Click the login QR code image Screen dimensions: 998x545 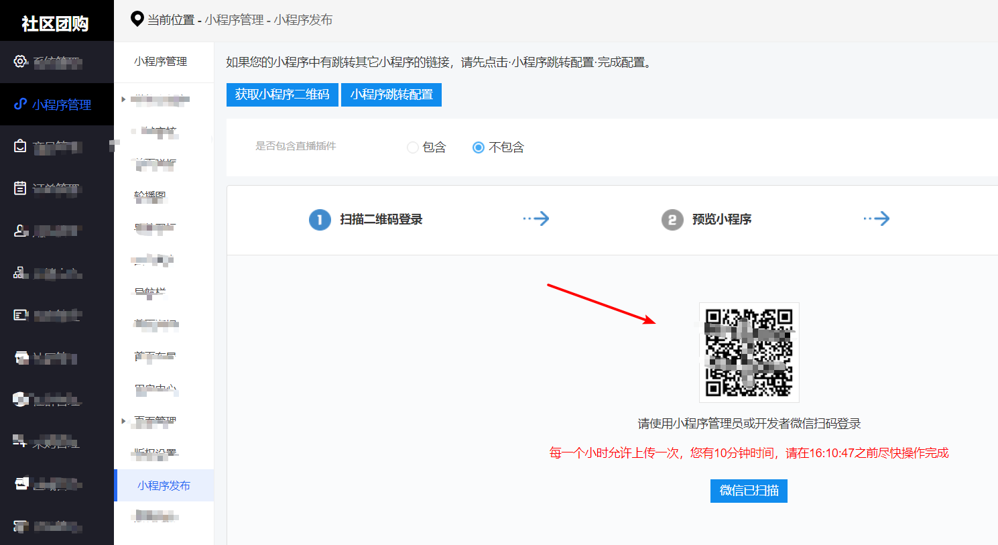(x=749, y=353)
